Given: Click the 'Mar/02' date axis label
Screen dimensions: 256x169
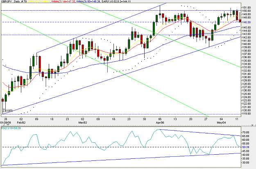Looking at the screenshot, I should 83,122.
